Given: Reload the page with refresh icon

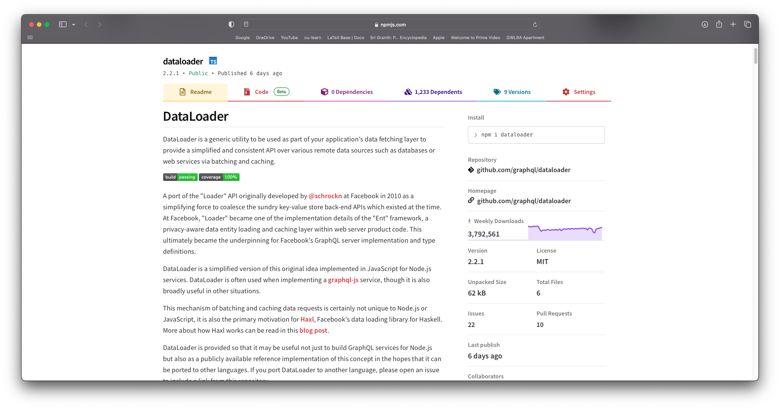Looking at the screenshot, I should 535,25.
